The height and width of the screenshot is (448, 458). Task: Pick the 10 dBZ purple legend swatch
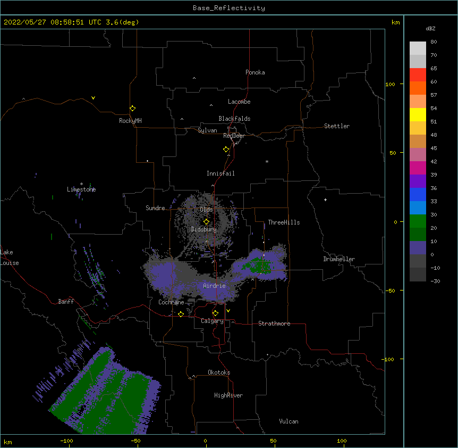(418, 248)
